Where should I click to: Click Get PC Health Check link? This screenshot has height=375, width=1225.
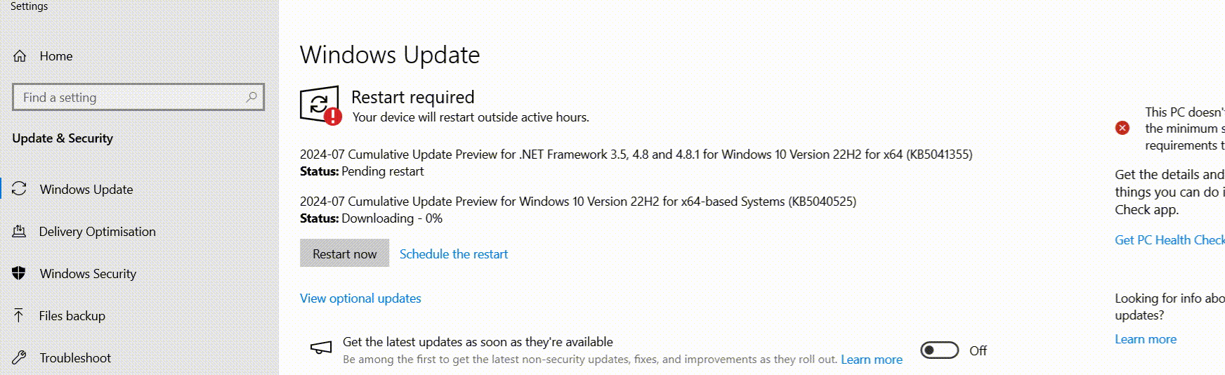(1170, 240)
